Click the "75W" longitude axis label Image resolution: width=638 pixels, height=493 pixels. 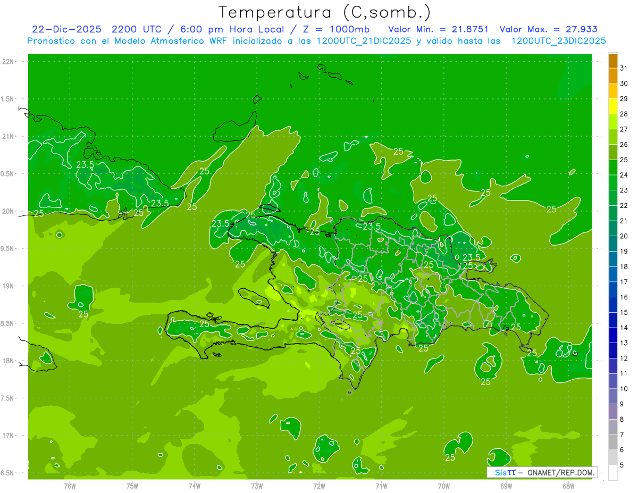(x=132, y=486)
